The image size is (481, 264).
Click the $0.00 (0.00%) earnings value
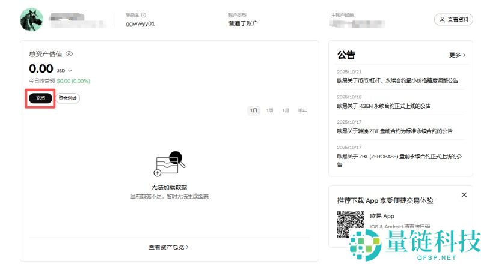tap(73, 81)
